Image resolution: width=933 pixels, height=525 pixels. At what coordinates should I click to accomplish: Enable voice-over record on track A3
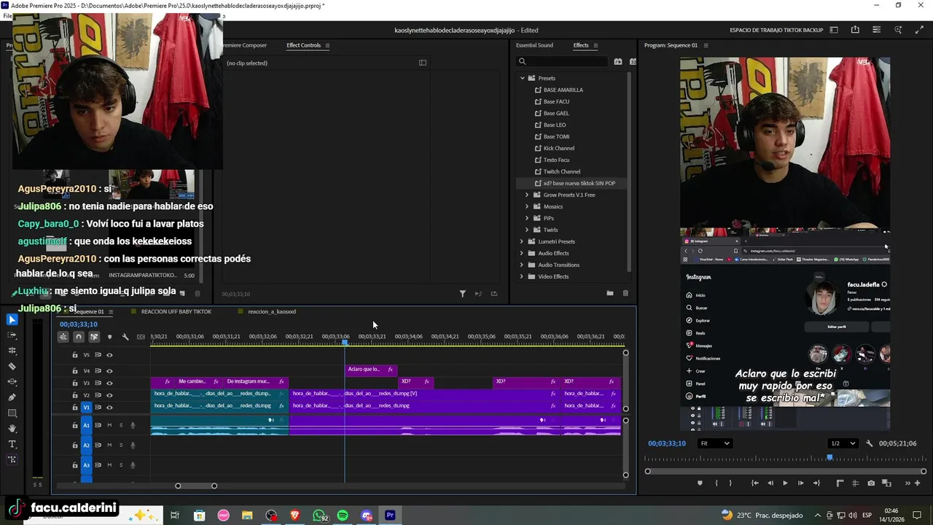pos(133,465)
